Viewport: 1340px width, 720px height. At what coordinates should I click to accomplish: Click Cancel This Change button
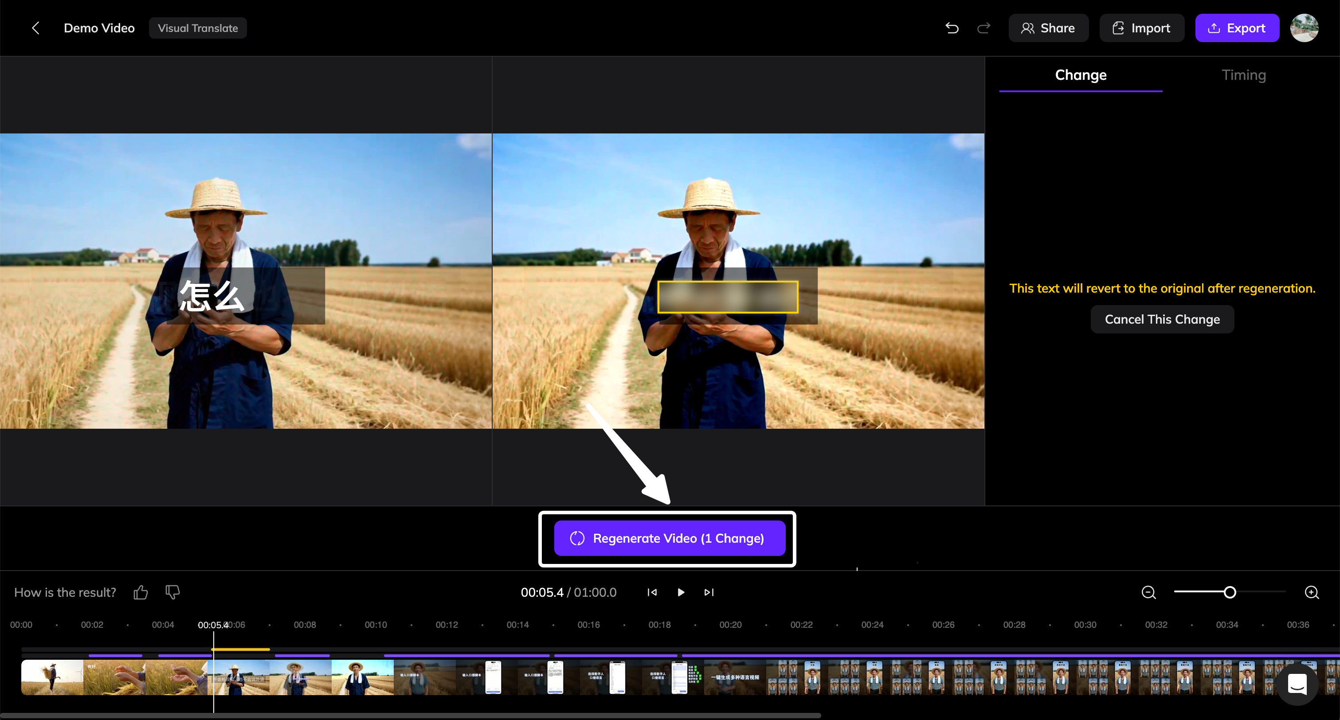point(1162,319)
